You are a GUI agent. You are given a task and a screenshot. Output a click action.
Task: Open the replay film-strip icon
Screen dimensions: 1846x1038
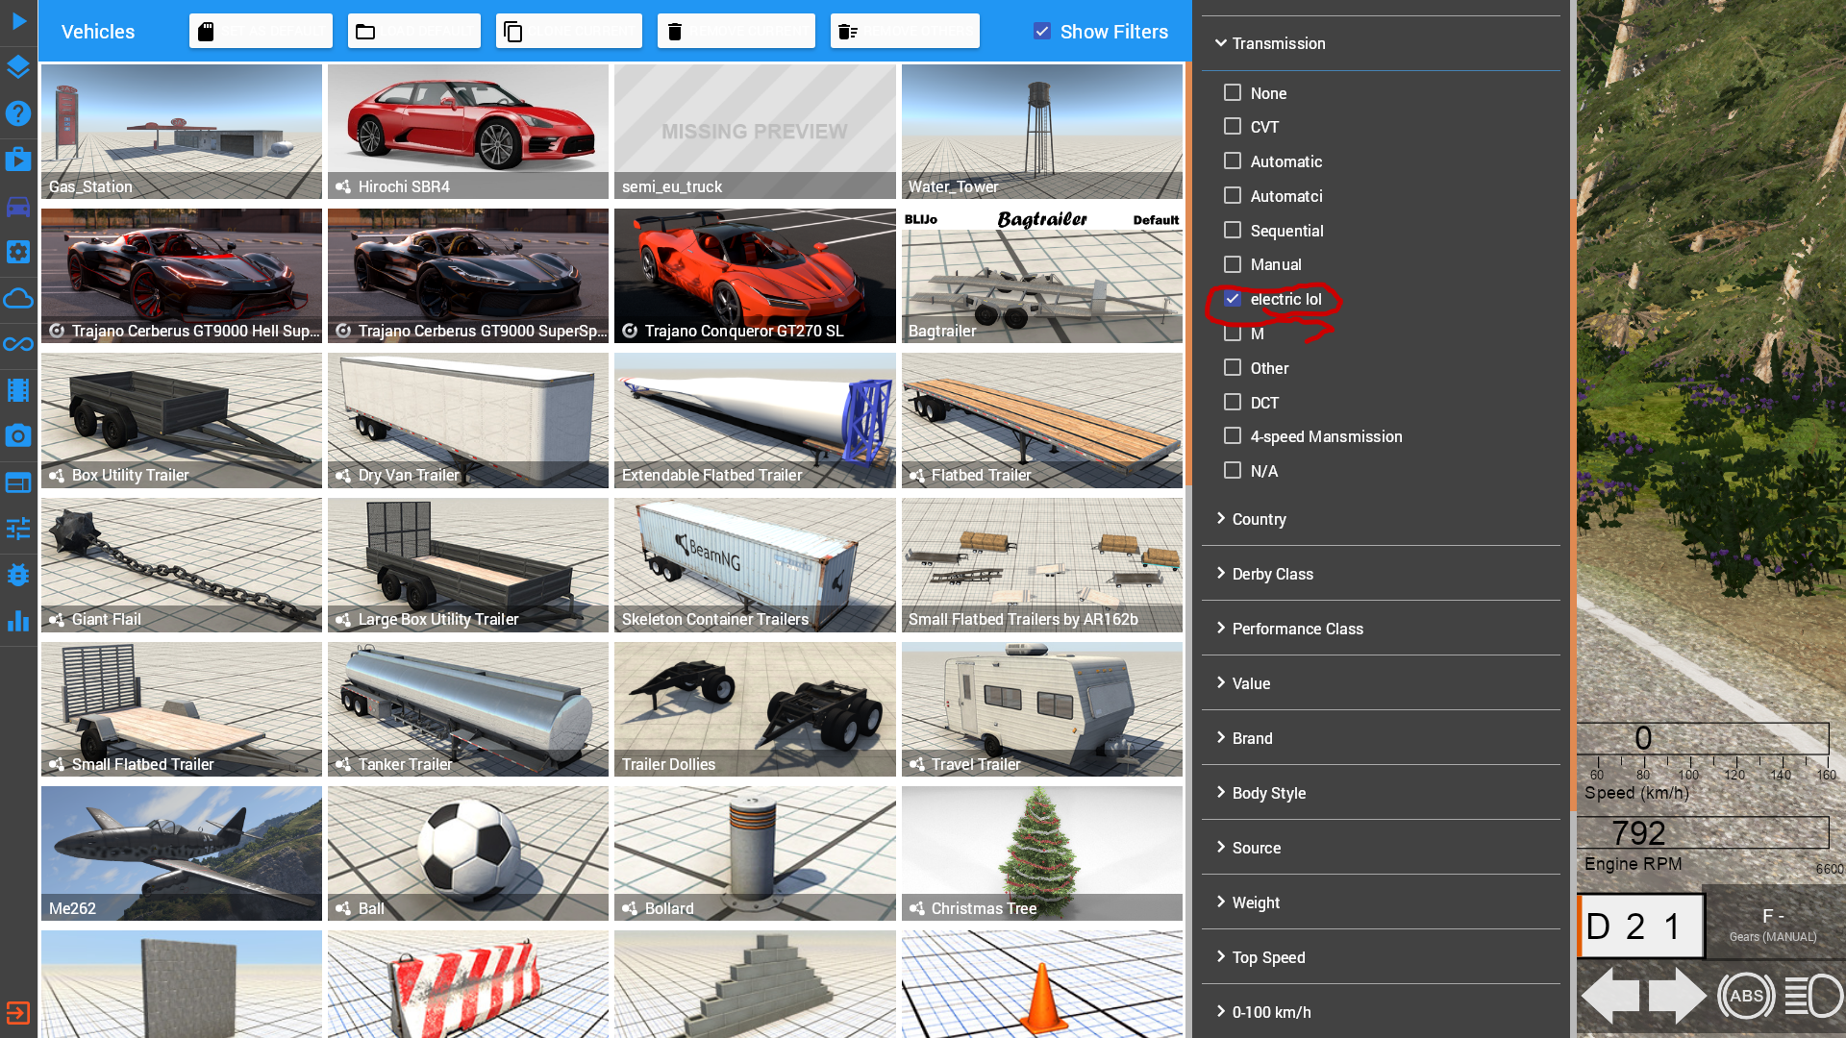(18, 390)
